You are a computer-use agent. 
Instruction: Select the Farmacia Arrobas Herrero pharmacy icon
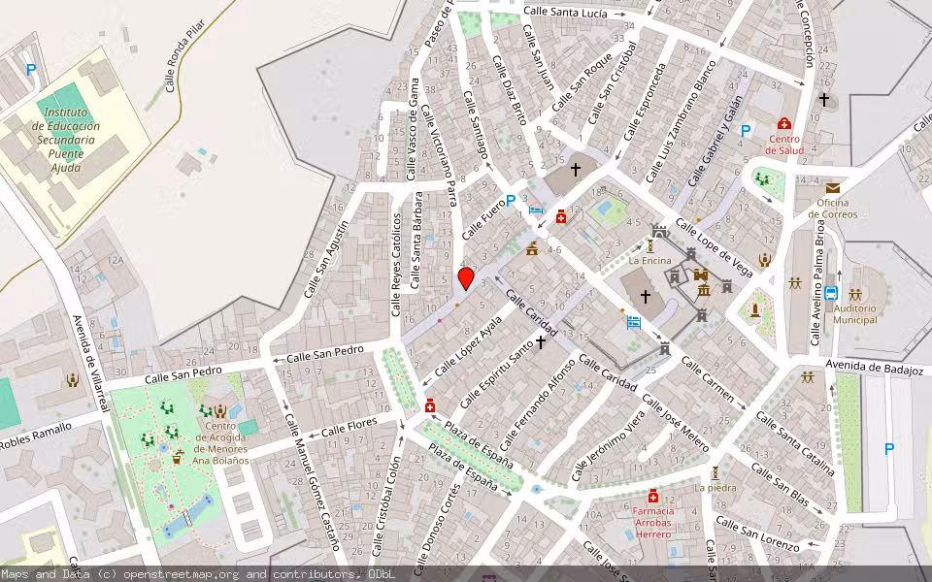pos(653,496)
